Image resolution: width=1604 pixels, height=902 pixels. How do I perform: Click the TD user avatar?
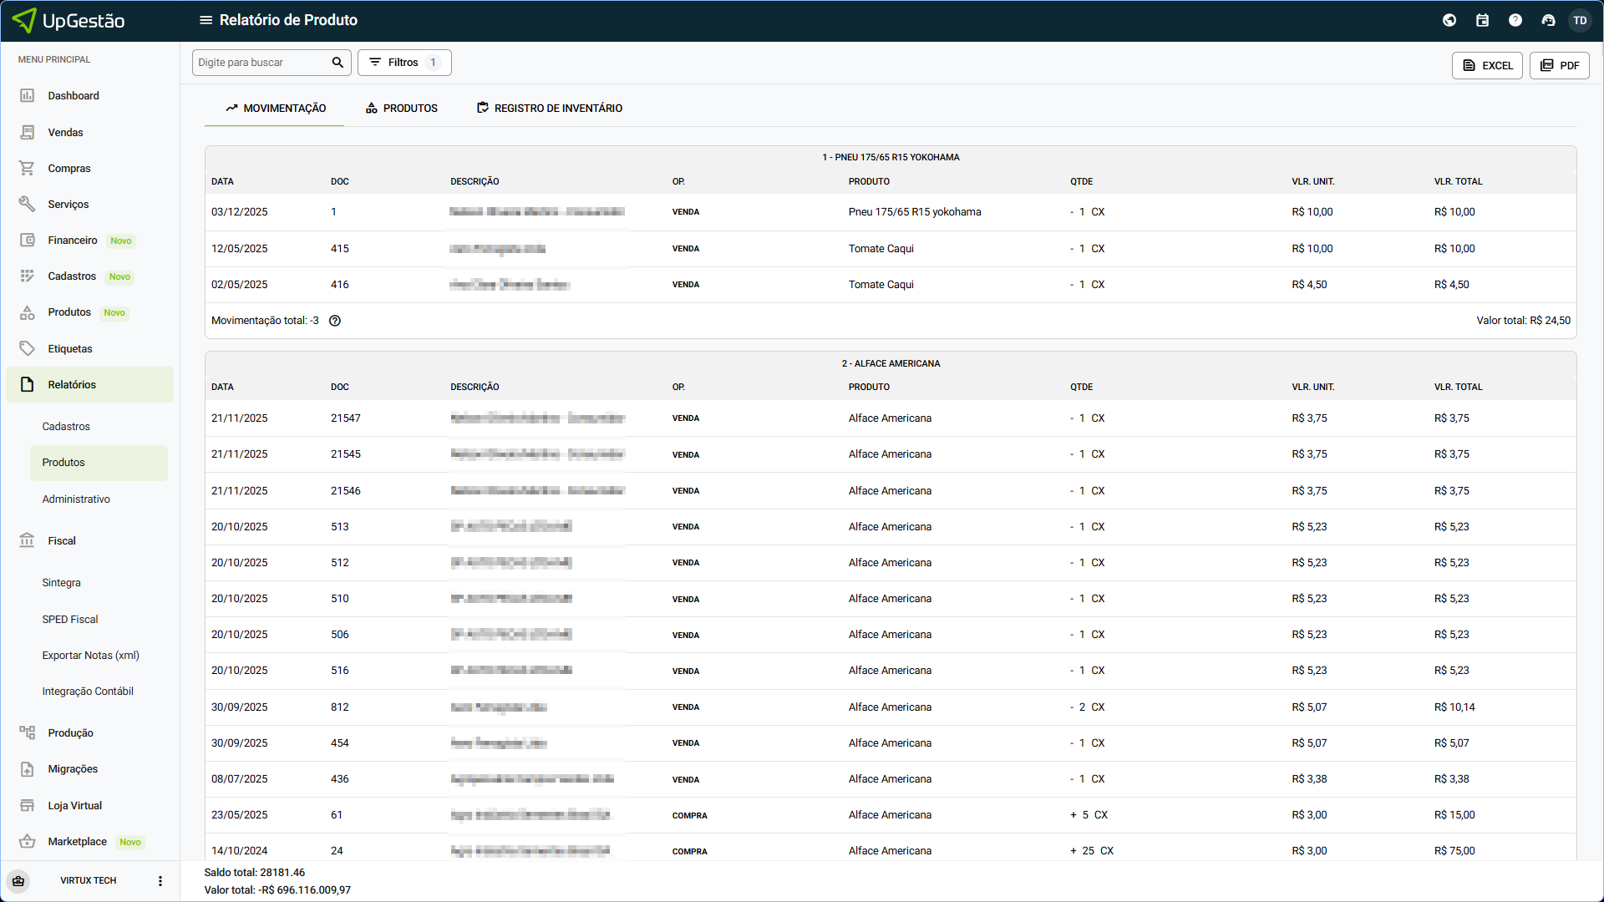coord(1580,20)
